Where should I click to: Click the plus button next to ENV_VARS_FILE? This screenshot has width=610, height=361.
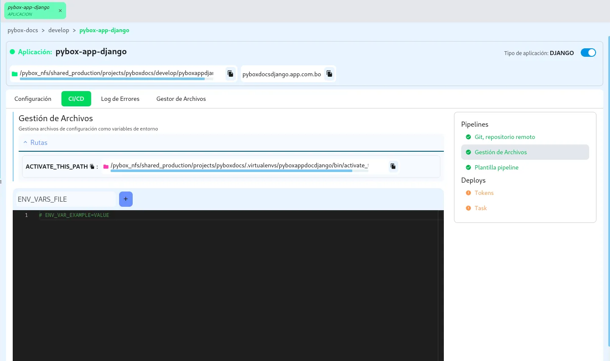(x=126, y=199)
